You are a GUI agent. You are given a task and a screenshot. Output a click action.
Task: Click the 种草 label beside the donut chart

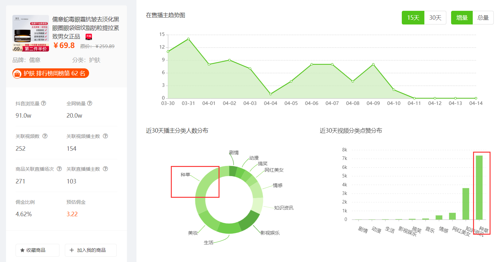[185, 175]
